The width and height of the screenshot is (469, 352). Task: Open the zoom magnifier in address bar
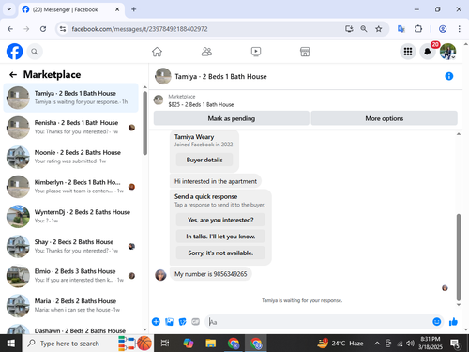pyautogui.click(x=364, y=29)
